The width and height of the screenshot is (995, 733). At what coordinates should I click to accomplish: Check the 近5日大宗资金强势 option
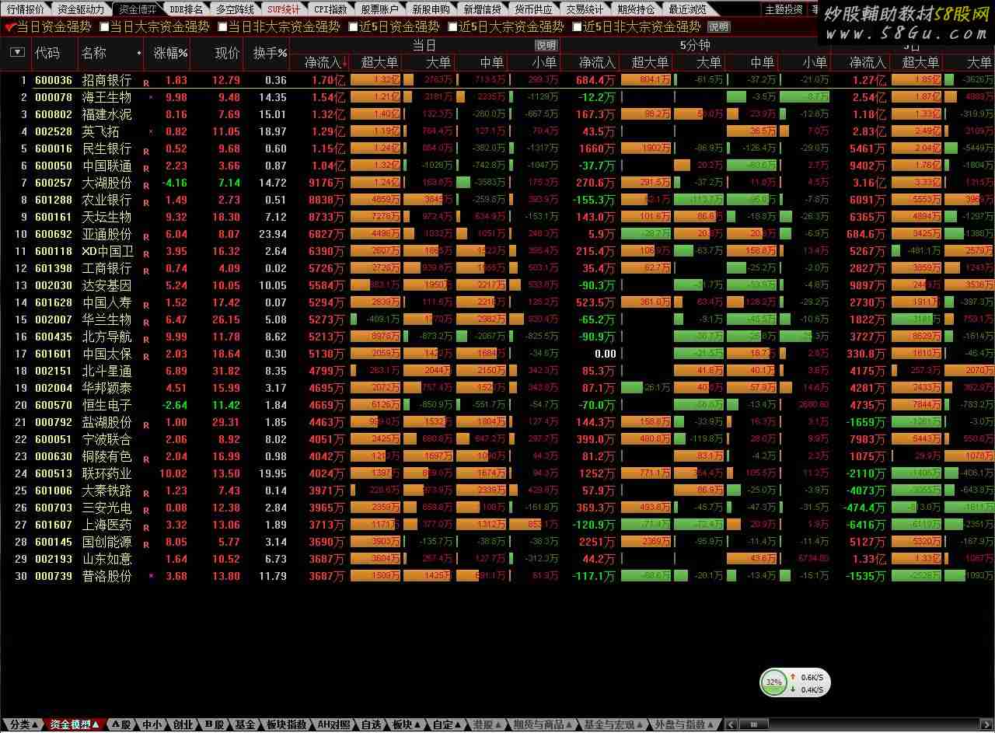[x=452, y=26]
